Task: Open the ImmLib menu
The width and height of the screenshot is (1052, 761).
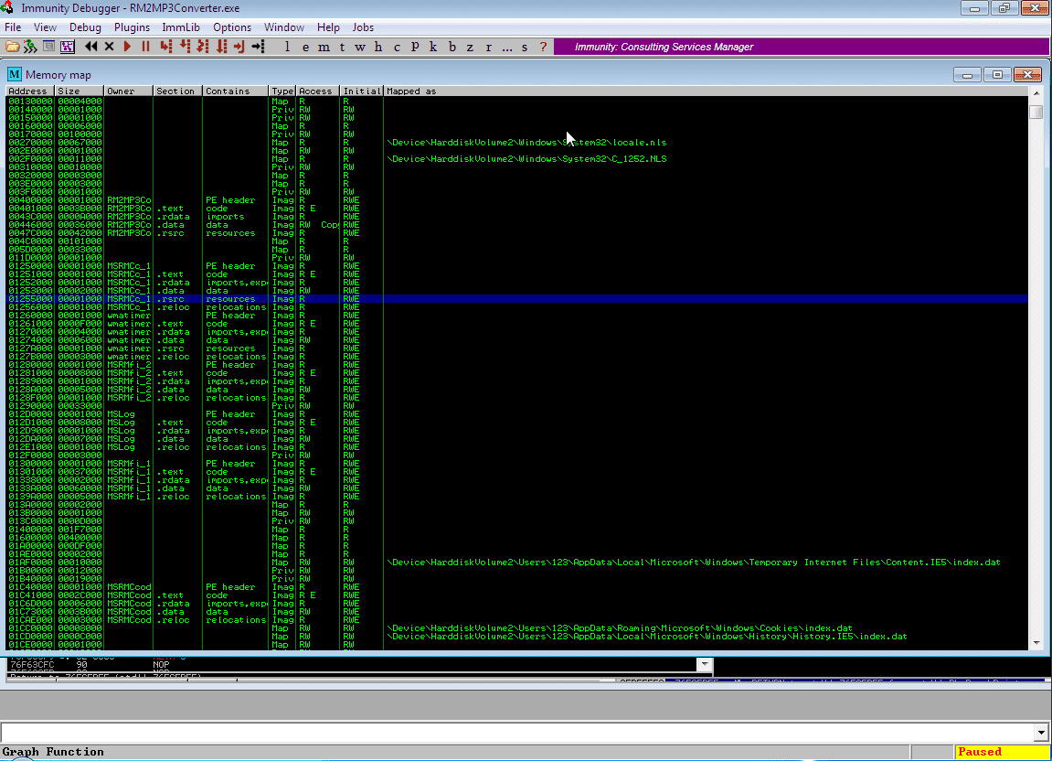Action: click(x=181, y=27)
